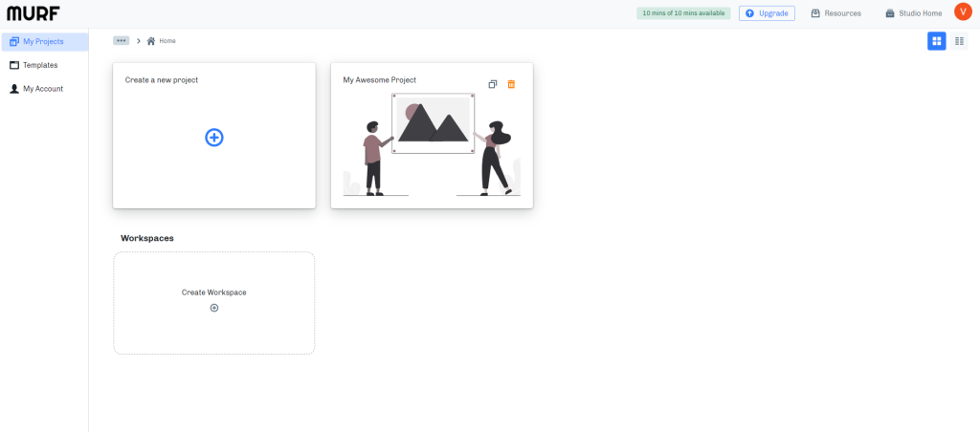Click the My Projects stacked-windows icon

click(14, 42)
